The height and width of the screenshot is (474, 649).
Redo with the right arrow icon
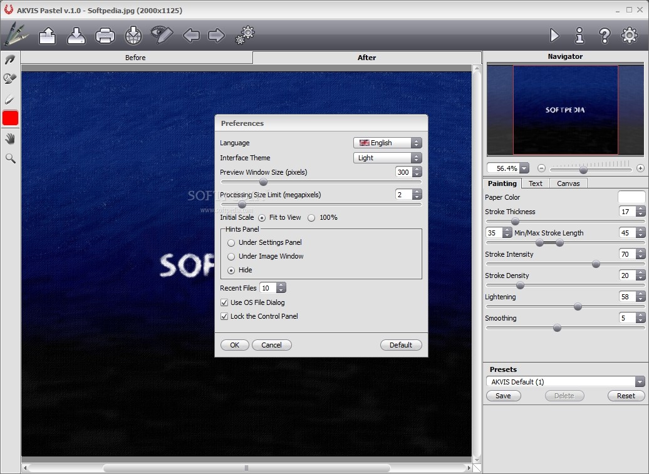tap(216, 36)
